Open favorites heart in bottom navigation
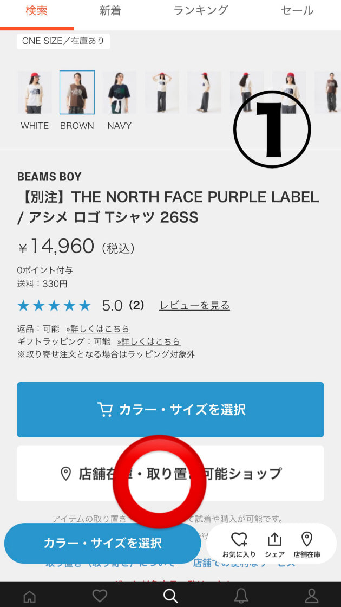Viewport: 341px width, 607px height. pos(100,596)
